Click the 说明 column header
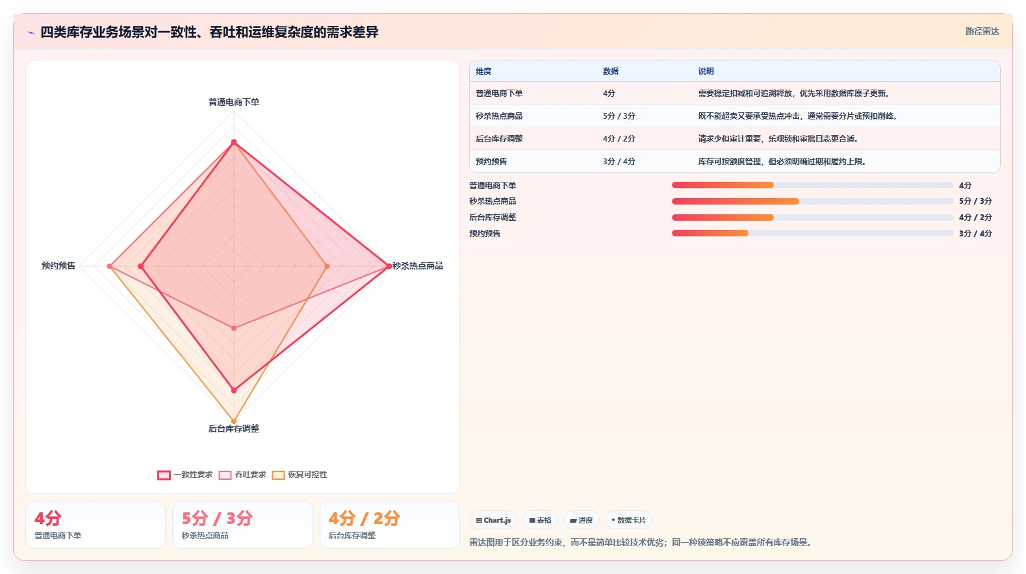 (x=706, y=71)
